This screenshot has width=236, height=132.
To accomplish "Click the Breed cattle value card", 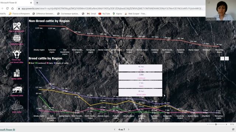I will tap(140, 93).
